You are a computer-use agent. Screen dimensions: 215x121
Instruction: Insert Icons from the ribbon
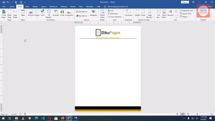(43, 13)
